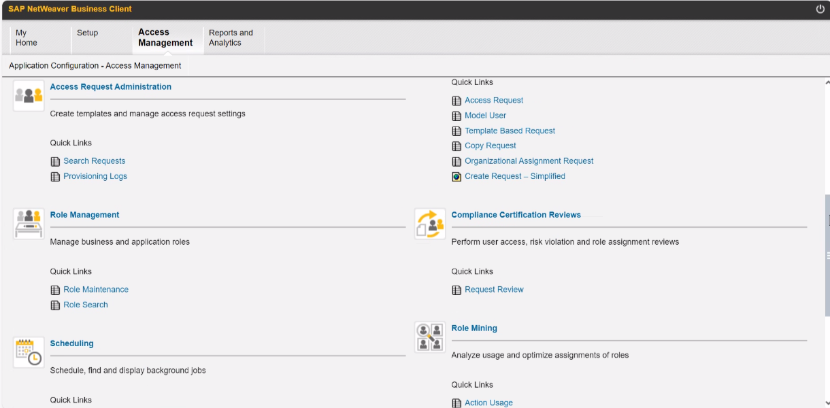Viewport: 830px width, 408px height.
Task: Click the power log-off icon
Action: [x=820, y=9]
